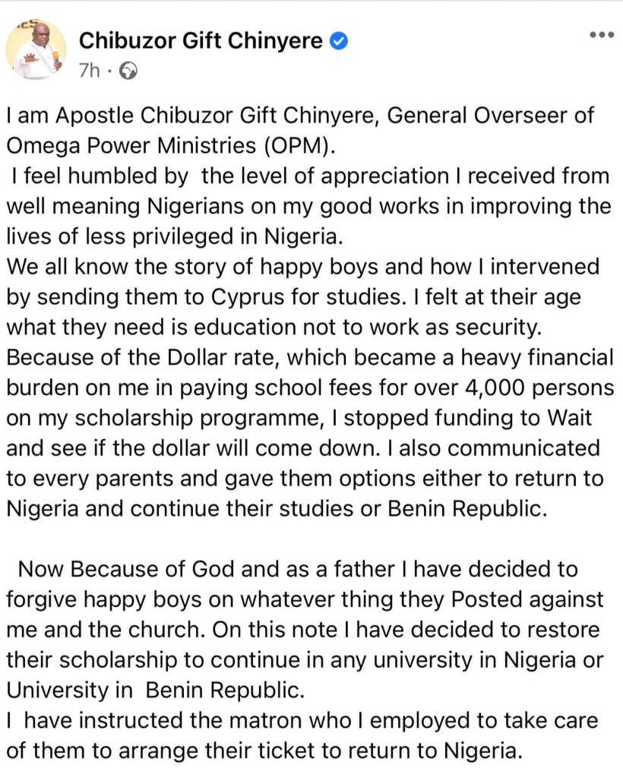Open the three-dot post options menu
This screenshot has height=778, width=623.
pyautogui.click(x=602, y=36)
